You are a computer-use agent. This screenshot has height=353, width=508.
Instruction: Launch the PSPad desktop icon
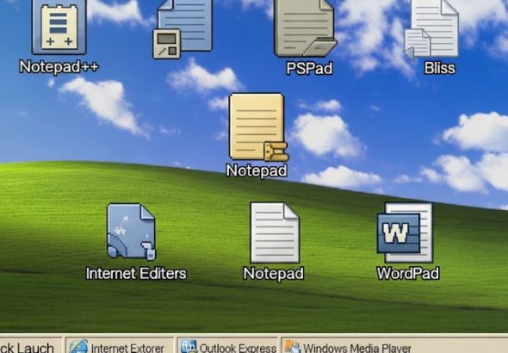coord(305,28)
